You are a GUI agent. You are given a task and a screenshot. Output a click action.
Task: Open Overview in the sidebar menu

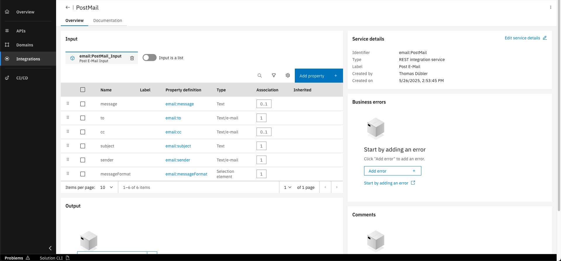28,12
